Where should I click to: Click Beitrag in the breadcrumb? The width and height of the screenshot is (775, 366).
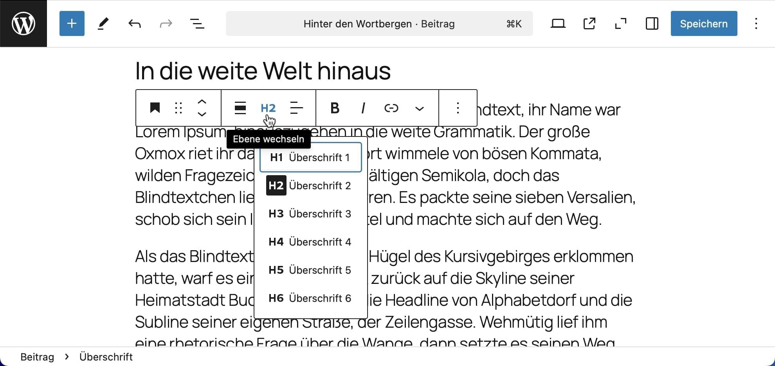pyautogui.click(x=37, y=357)
